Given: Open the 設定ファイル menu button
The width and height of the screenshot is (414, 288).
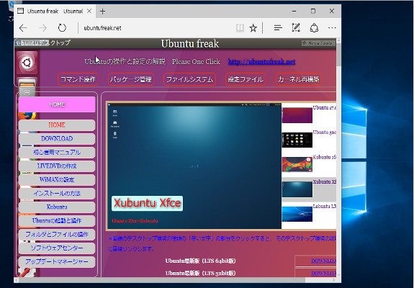Looking at the screenshot, I should (246, 79).
